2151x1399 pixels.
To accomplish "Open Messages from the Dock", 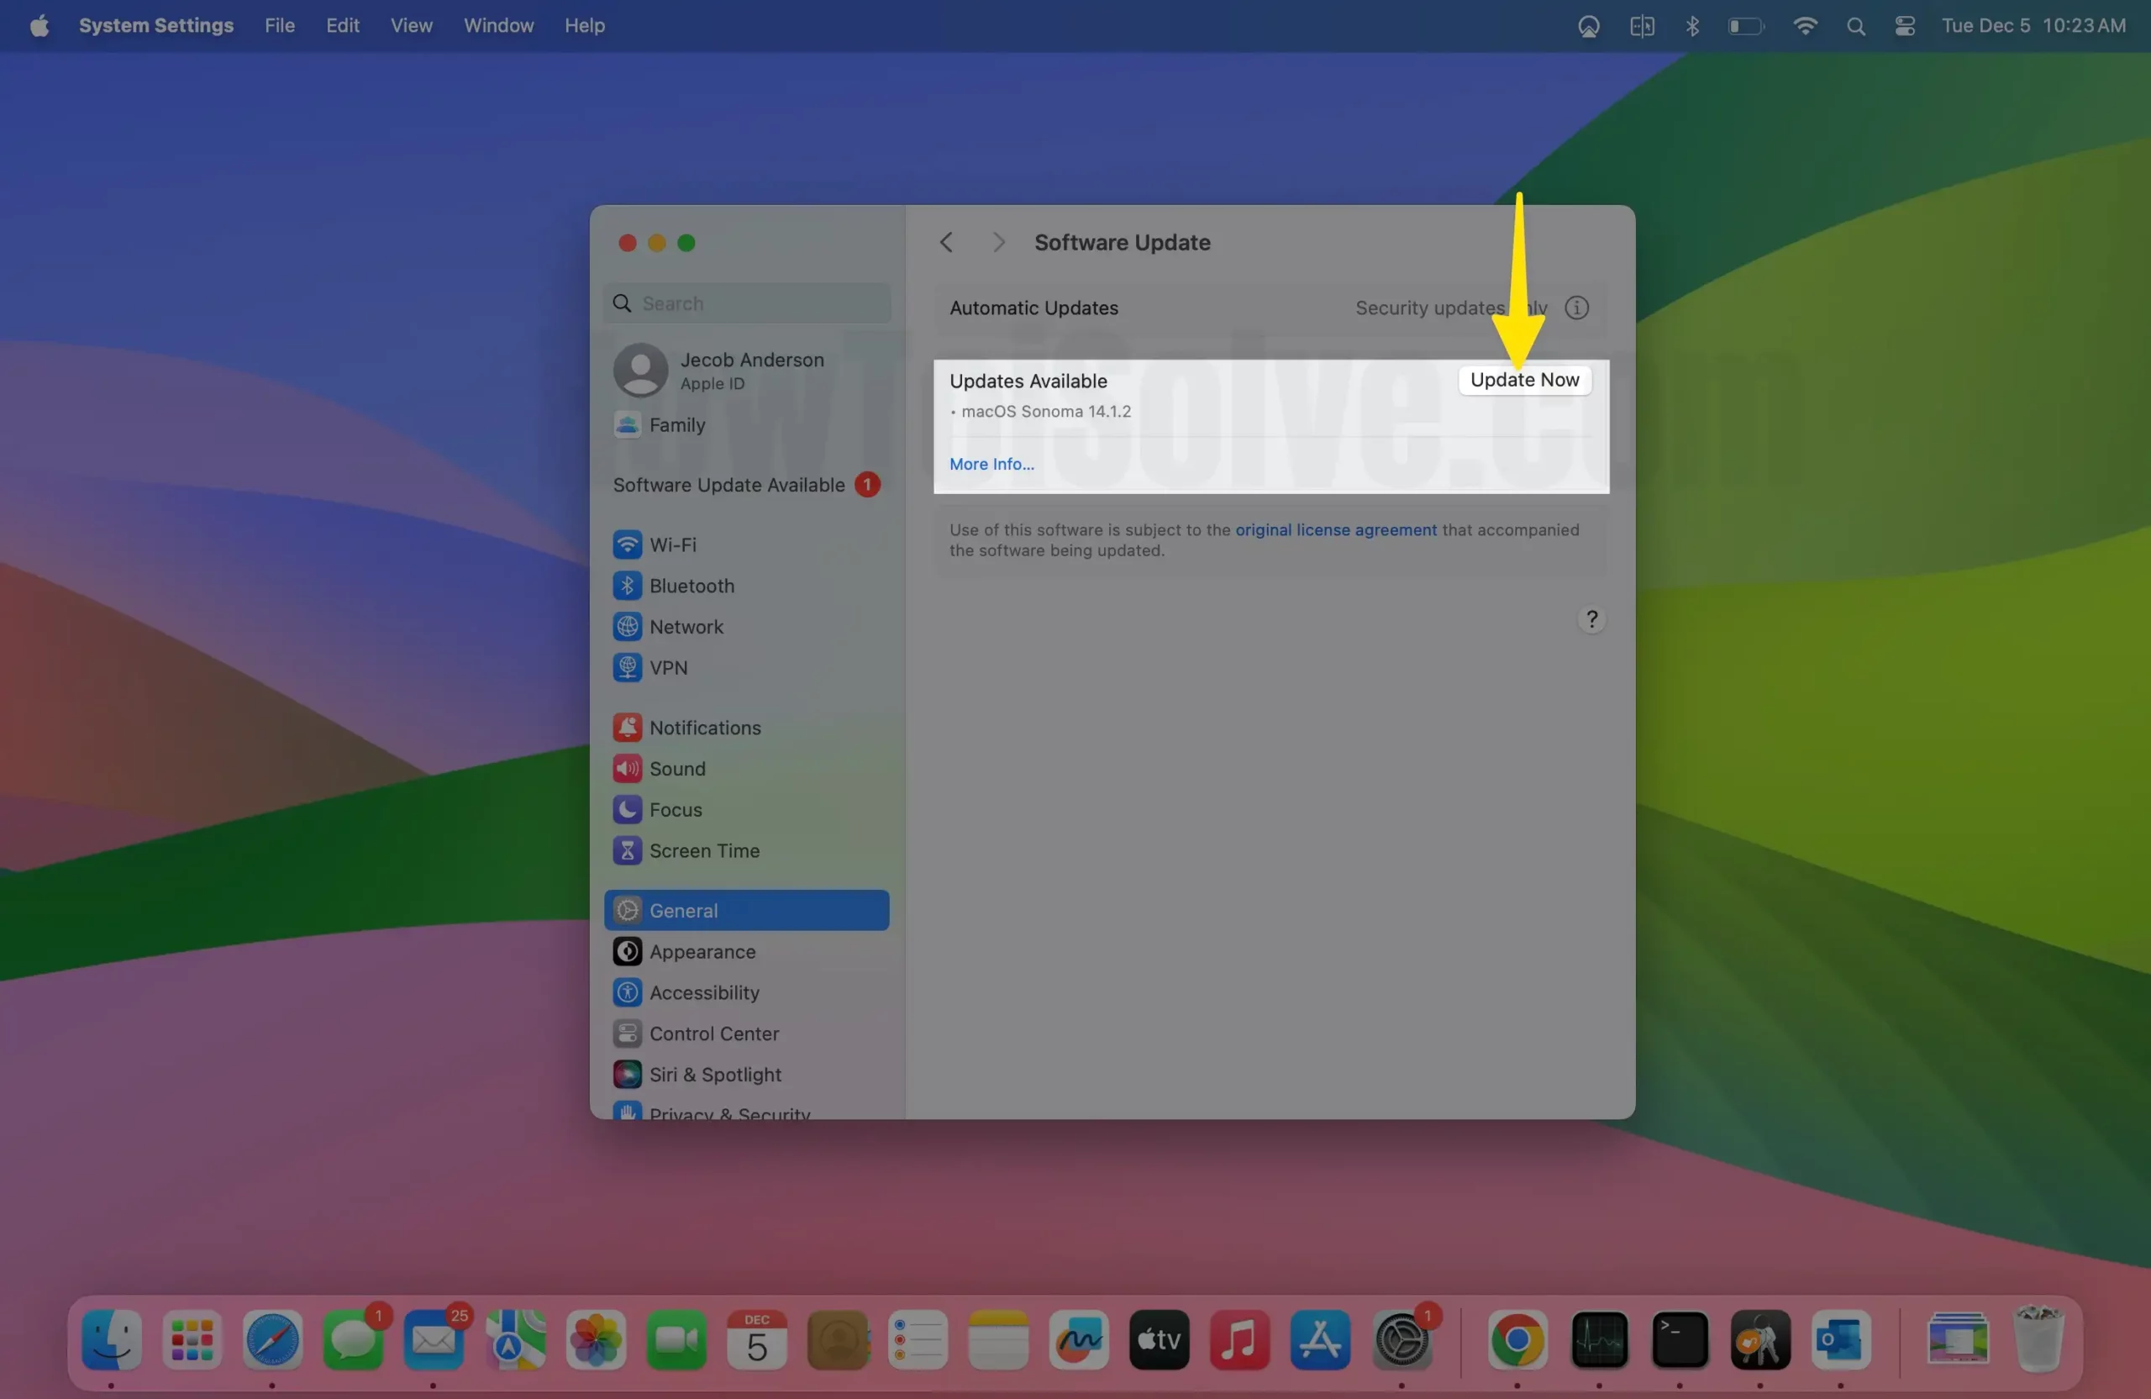I will tap(352, 1340).
